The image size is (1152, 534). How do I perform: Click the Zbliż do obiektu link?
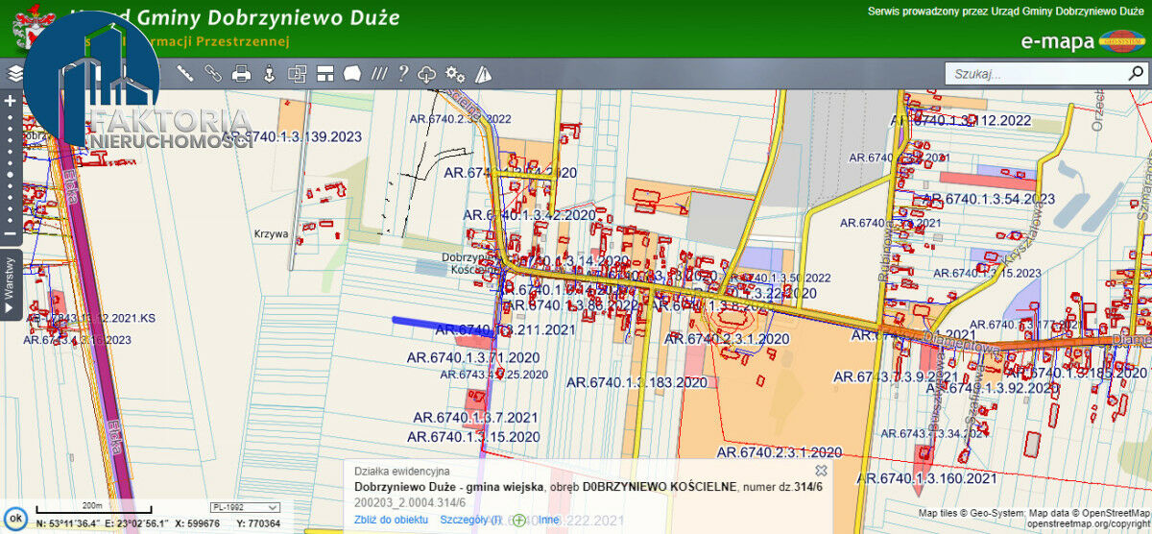[x=391, y=520]
